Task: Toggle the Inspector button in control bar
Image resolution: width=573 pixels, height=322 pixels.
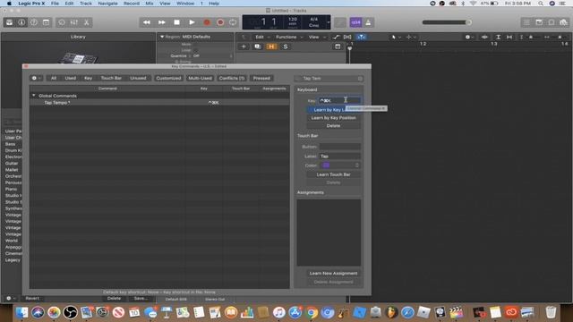Action: pos(21,22)
